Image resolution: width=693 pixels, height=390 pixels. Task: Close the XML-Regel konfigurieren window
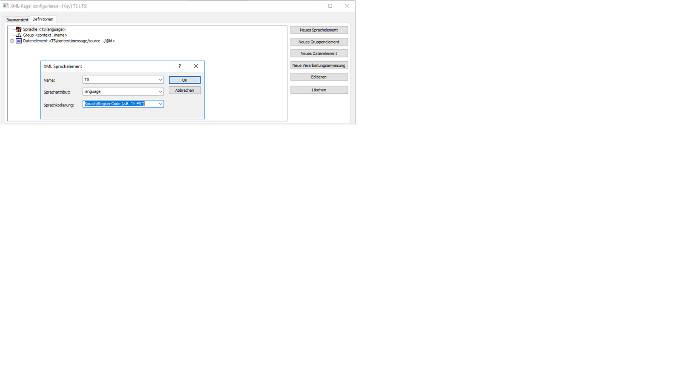(x=347, y=6)
